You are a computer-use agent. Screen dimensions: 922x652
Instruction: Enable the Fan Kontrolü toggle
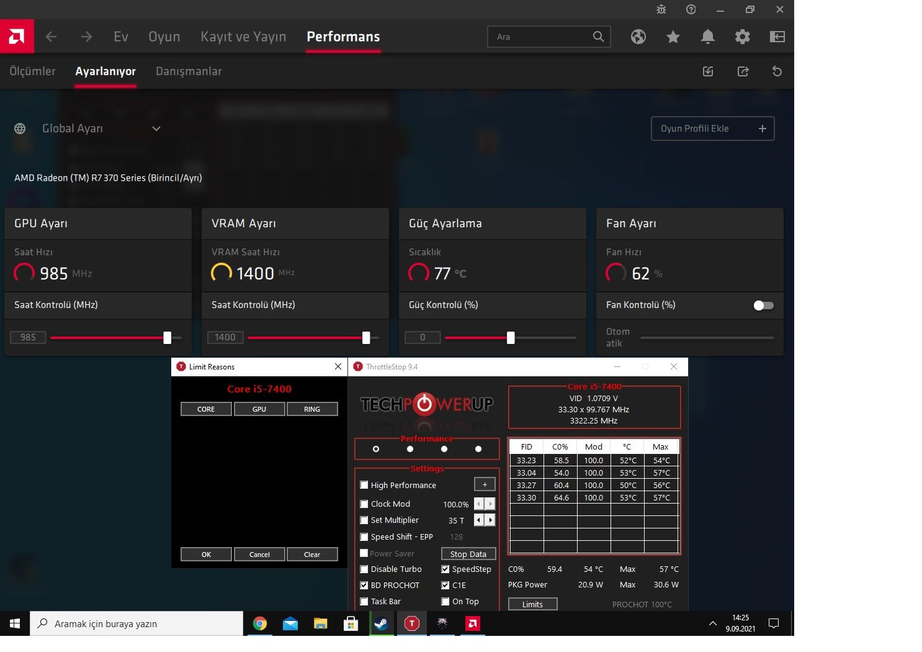point(763,305)
